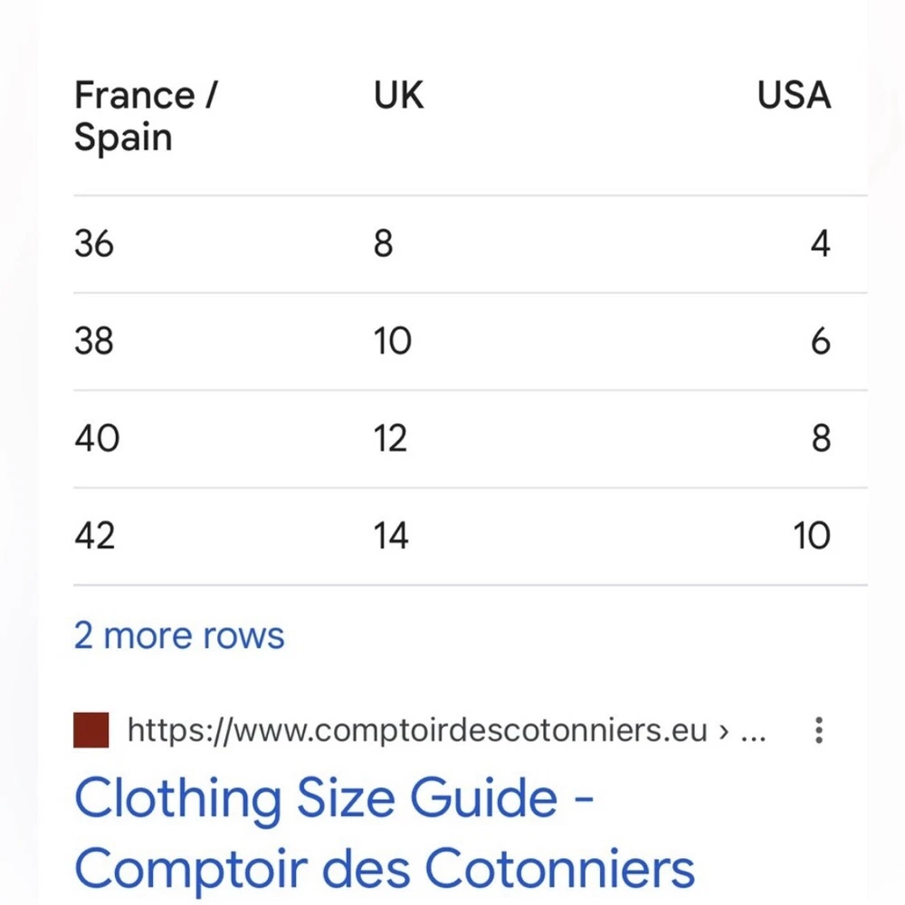This screenshot has height=905, width=905.
Task: Click USA size 4 cell
Action: click(x=820, y=244)
